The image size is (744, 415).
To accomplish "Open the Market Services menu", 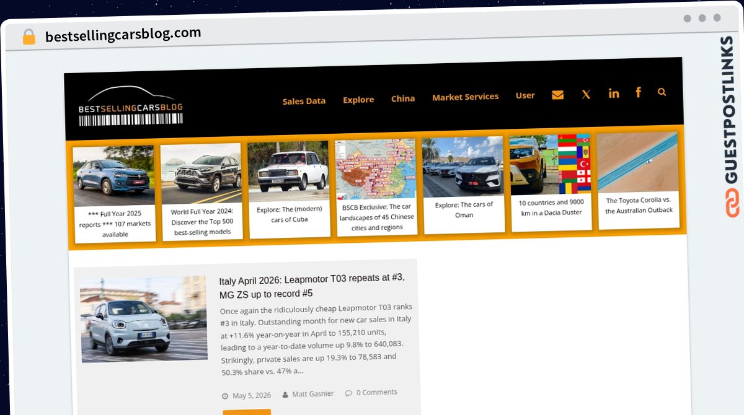I will point(466,97).
